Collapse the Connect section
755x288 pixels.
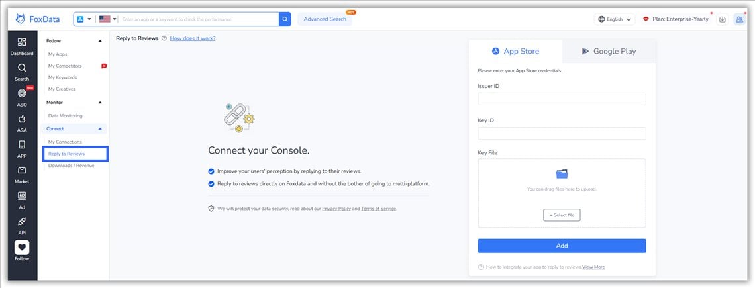pos(100,129)
